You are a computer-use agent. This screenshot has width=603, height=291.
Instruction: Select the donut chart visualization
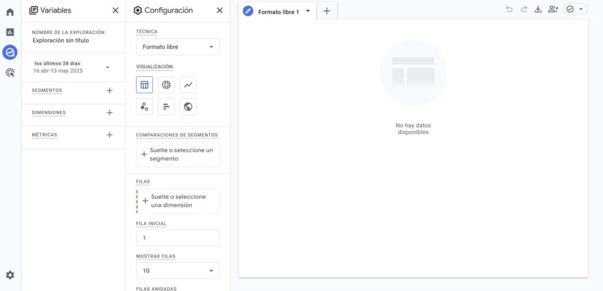point(166,85)
